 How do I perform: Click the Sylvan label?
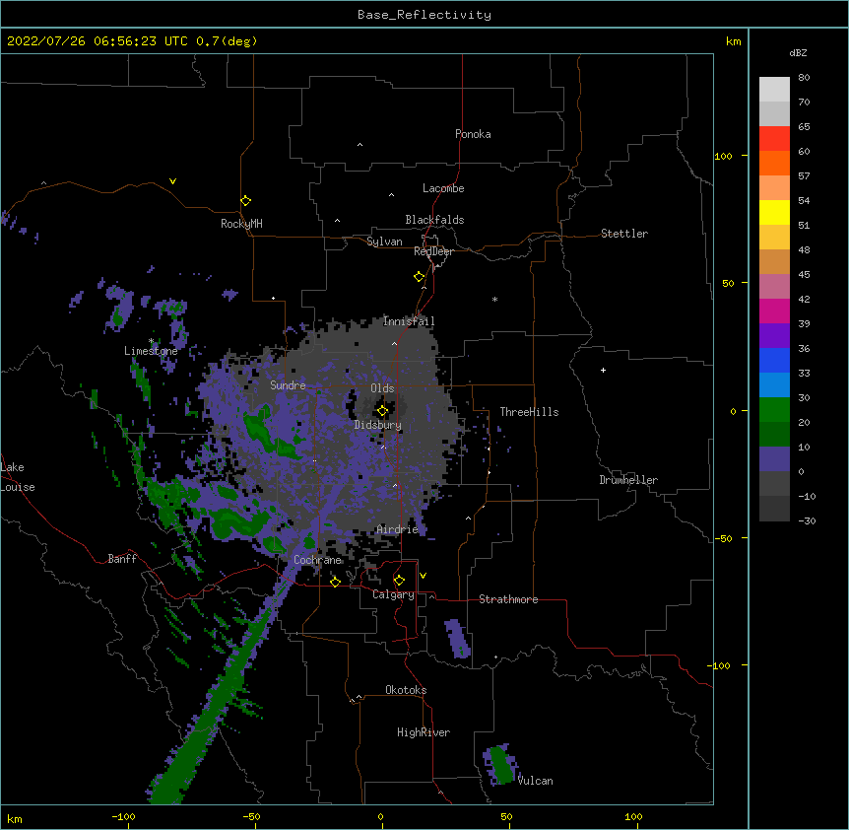pos(384,242)
